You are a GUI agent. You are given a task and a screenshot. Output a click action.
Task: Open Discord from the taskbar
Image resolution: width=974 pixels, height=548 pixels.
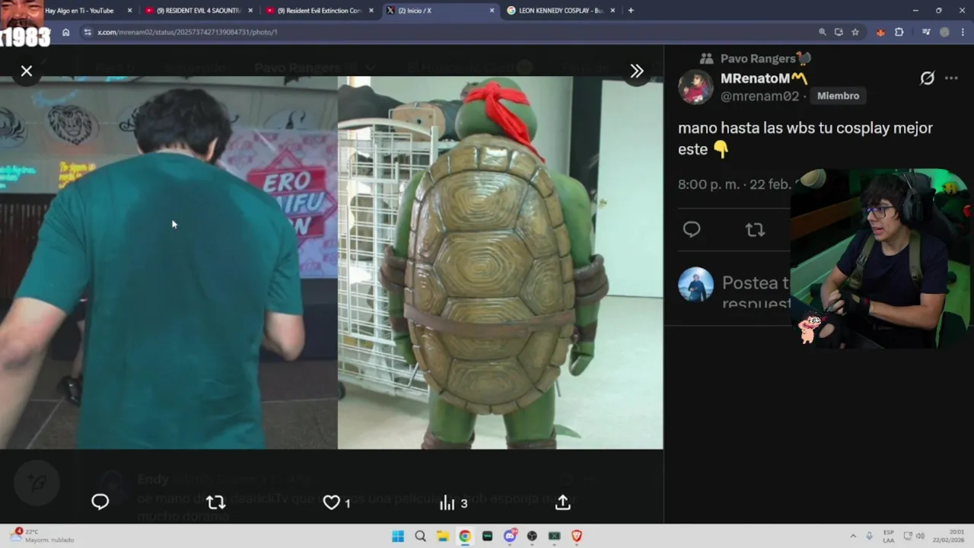click(510, 536)
